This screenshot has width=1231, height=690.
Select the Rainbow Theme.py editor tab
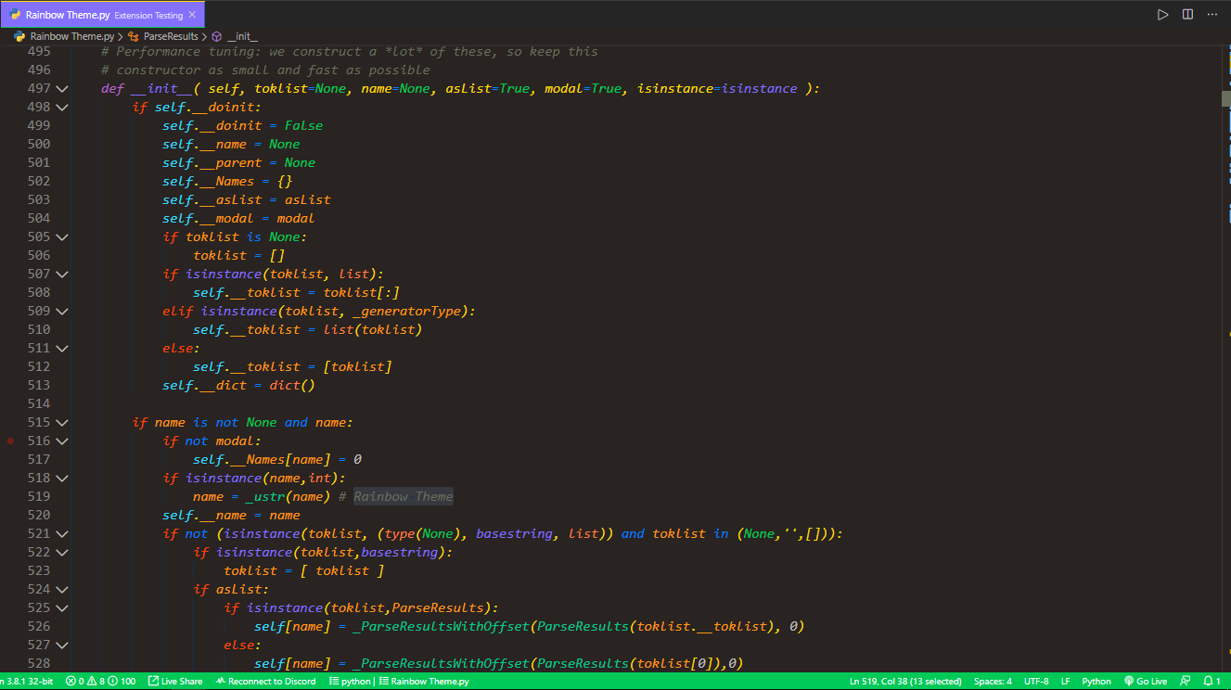pos(102,15)
